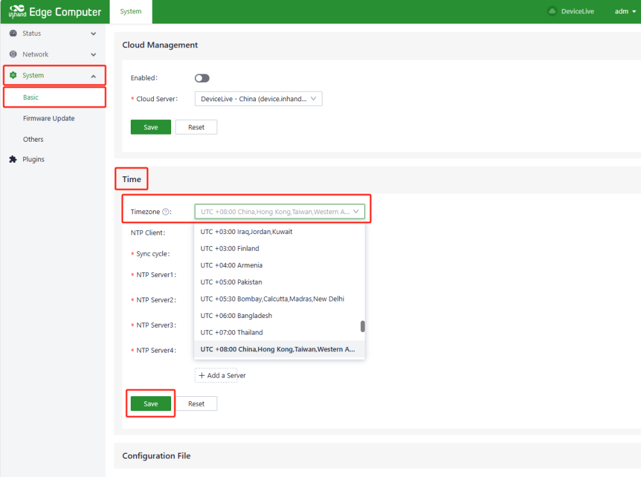Image resolution: width=641 pixels, height=477 pixels.
Task: Reset the Time settings
Action: [x=196, y=404]
